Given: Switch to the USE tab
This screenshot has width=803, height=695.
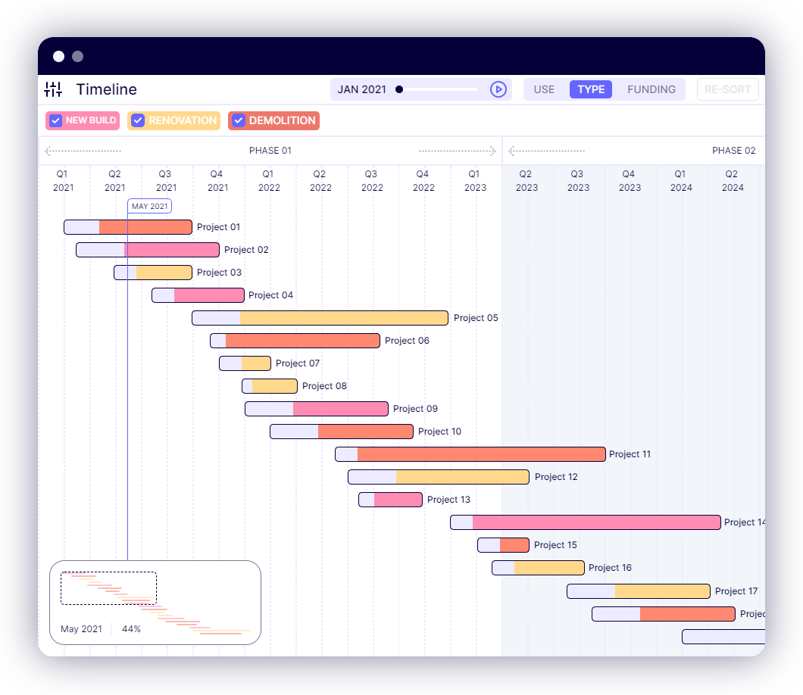Looking at the screenshot, I should pos(544,89).
